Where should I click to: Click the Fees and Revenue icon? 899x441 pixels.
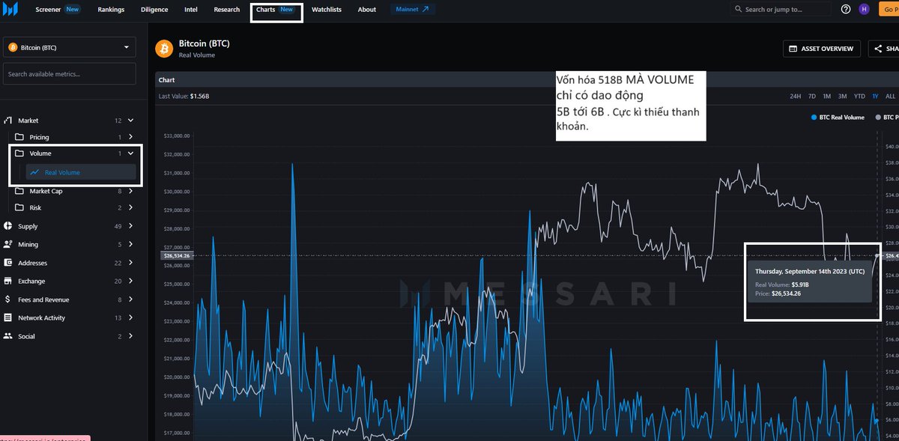8,299
